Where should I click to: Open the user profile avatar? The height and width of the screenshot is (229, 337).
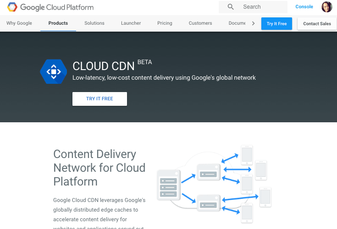click(x=326, y=7)
